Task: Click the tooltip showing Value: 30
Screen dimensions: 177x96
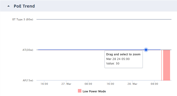Action: [124, 59]
